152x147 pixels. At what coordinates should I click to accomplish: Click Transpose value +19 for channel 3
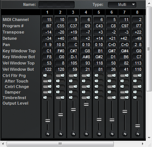point(73,32)
